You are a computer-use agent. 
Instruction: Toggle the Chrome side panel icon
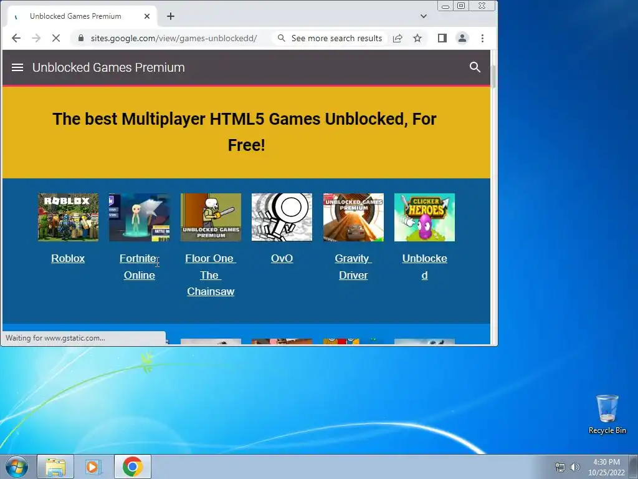pyautogui.click(x=442, y=38)
